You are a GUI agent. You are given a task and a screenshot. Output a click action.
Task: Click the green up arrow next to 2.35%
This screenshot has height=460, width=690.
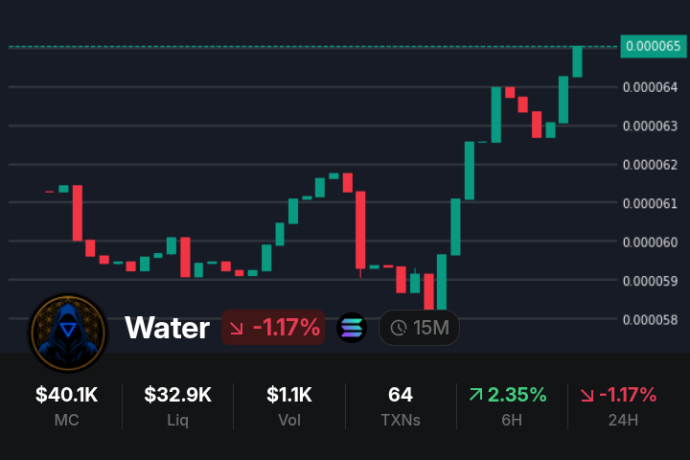pos(475,395)
